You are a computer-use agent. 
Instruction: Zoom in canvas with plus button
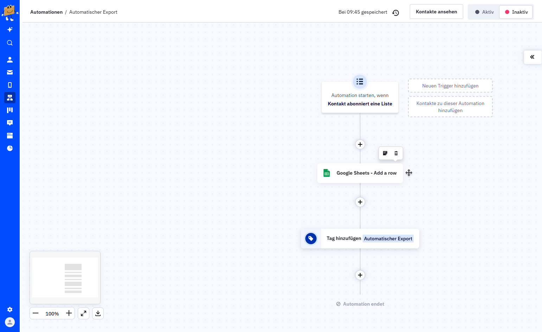(x=69, y=313)
